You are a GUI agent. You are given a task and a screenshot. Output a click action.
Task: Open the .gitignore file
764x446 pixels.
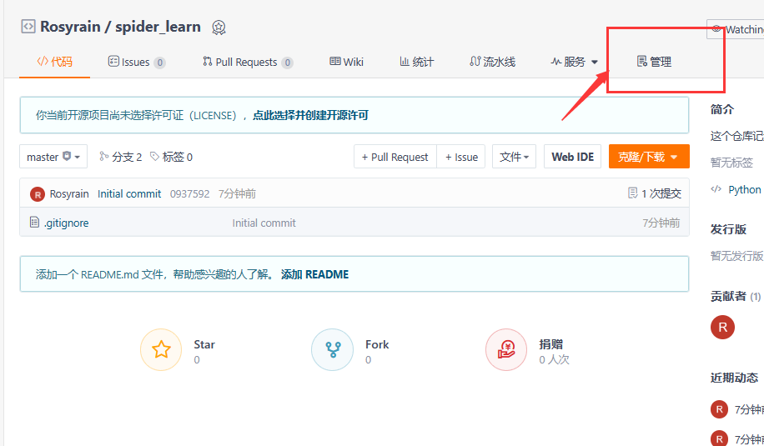pos(66,223)
